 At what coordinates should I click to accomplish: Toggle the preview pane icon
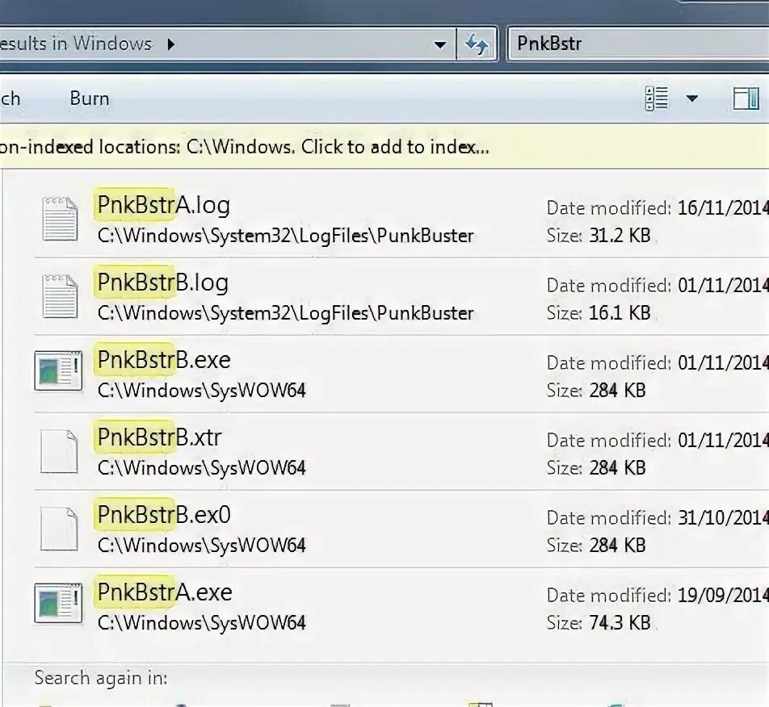point(746,98)
